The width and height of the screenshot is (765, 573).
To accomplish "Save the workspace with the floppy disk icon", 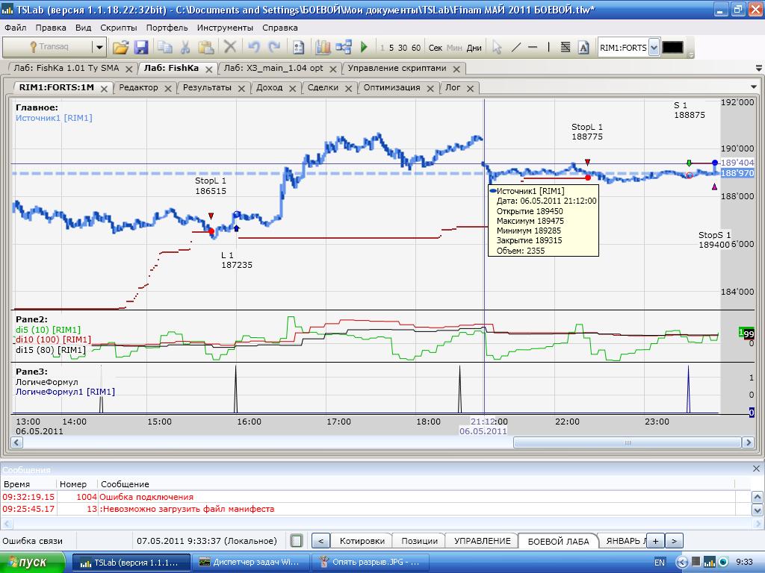I will [141, 47].
